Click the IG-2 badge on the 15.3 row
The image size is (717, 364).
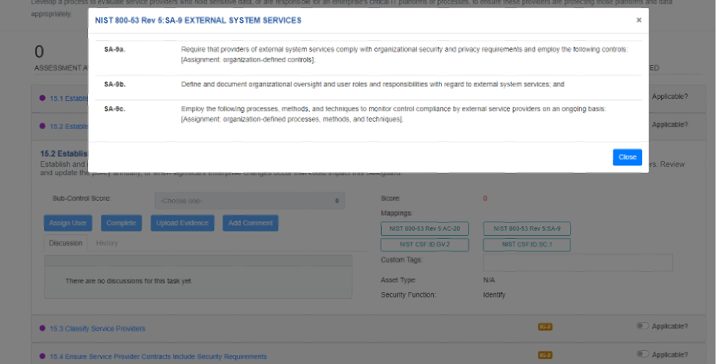click(545, 327)
